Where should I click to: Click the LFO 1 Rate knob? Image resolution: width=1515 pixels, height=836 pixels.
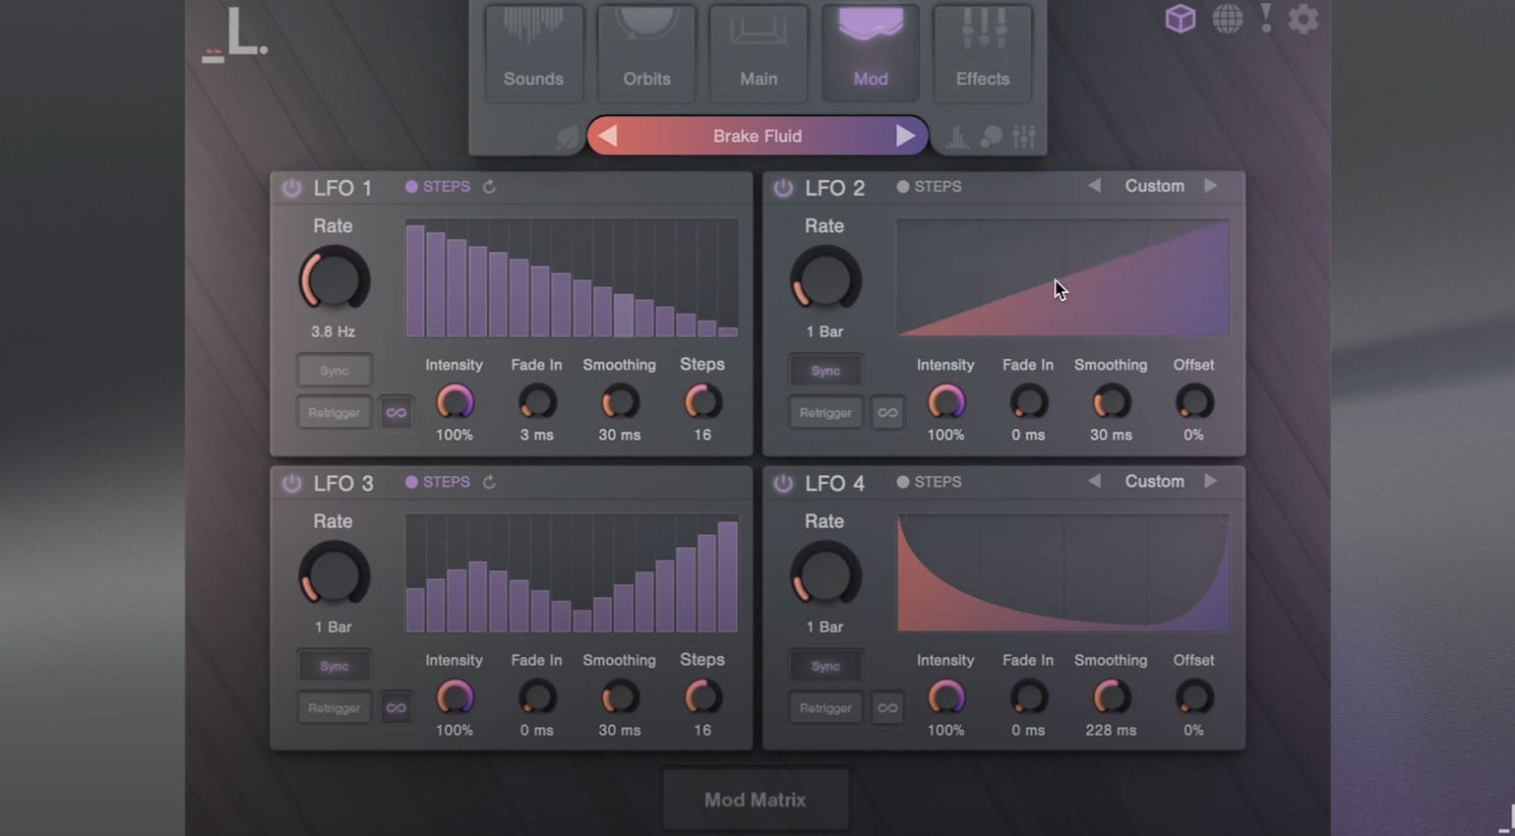[333, 279]
